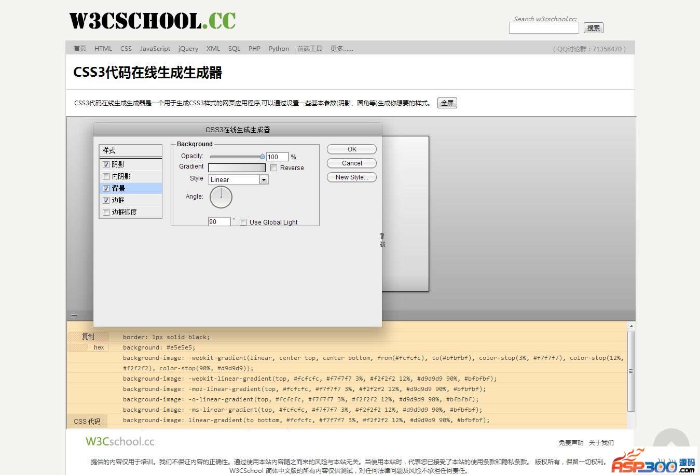Click the -o-linear-gradient code line

click(x=301, y=399)
